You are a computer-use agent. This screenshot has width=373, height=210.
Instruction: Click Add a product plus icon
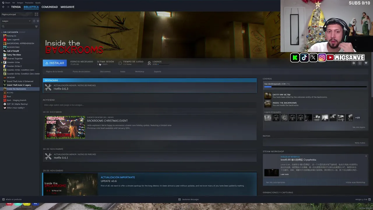[3, 199]
